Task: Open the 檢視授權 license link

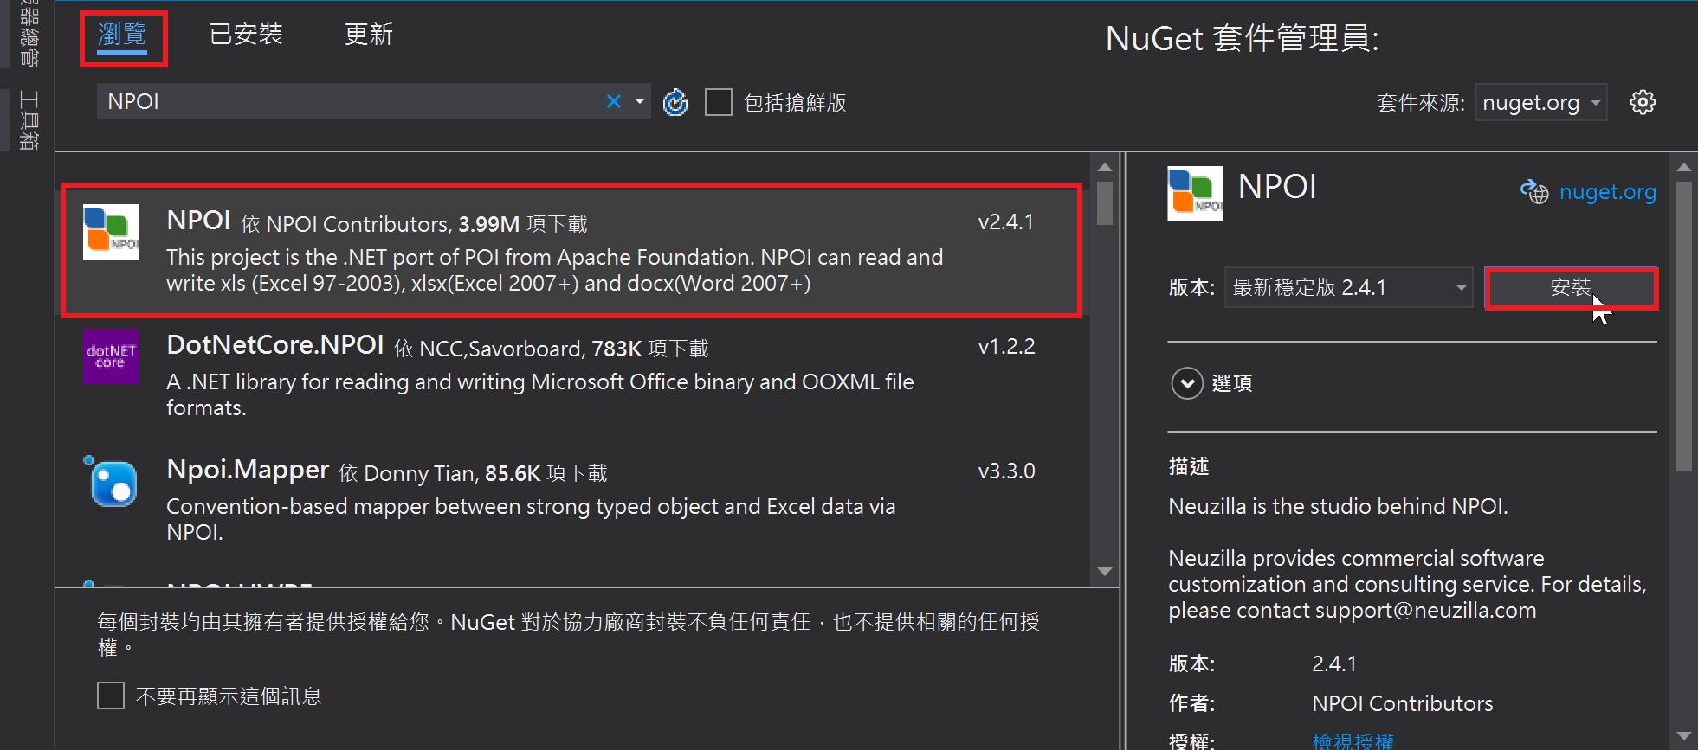Action: coord(1353,741)
